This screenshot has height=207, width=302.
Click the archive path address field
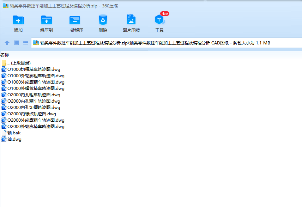[167, 43]
